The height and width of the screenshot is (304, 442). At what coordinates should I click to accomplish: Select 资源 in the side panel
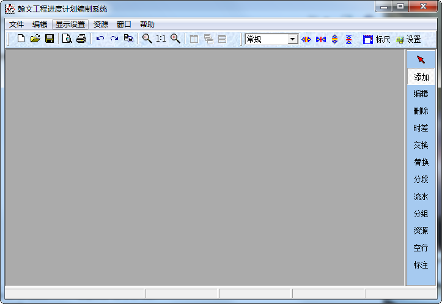(x=421, y=231)
